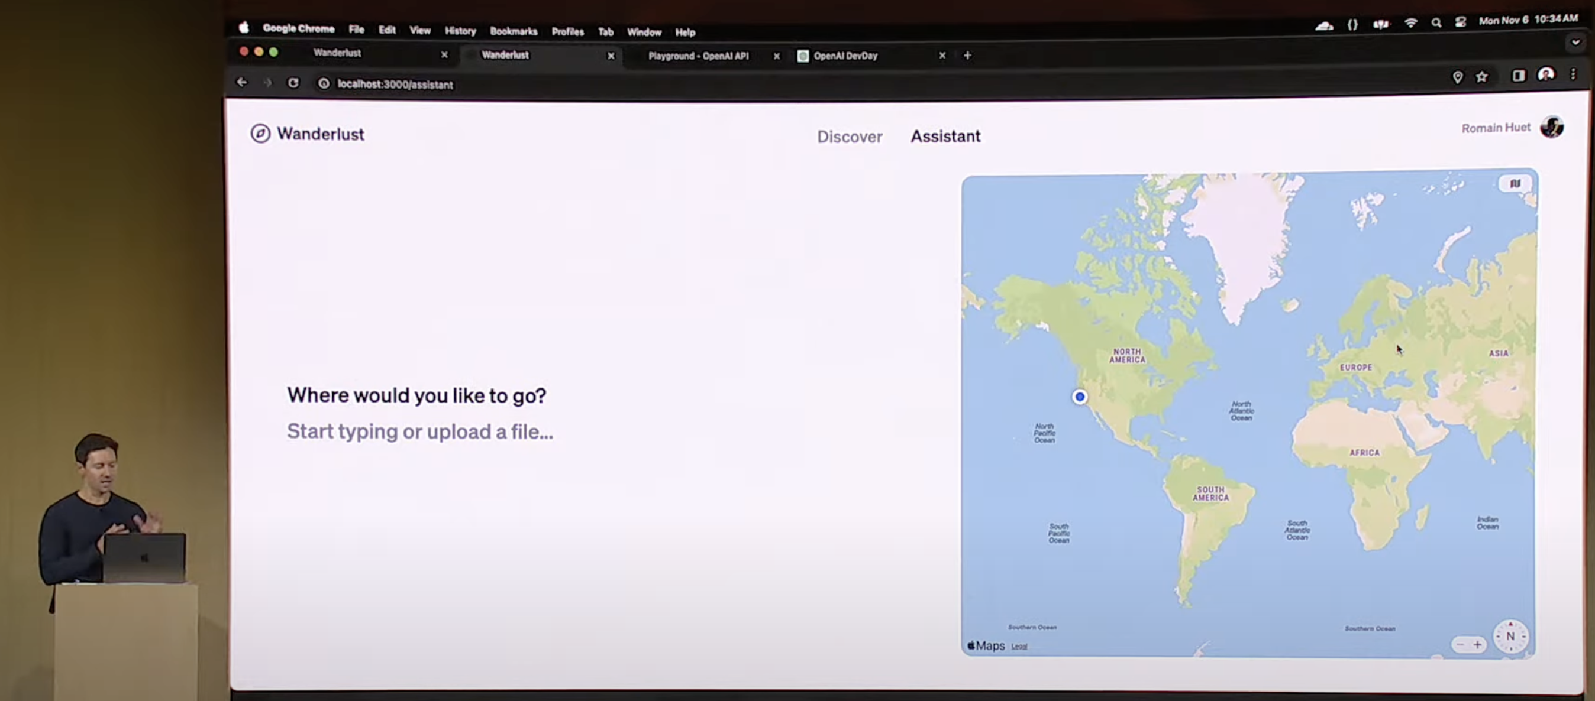Click the Start typing or upload prompt field
Screen dimensions: 1595x701
point(420,431)
